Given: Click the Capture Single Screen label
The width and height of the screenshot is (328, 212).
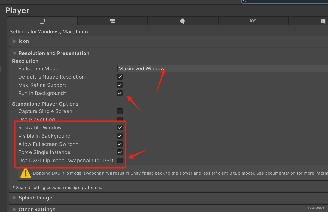Looking at the screenshot, I should tap(45, 111).
